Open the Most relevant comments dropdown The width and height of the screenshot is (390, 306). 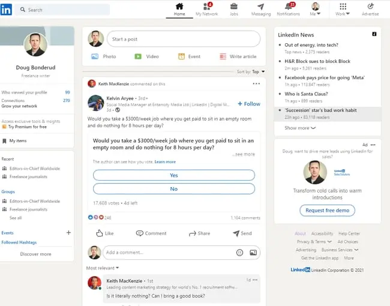[x=102, y=268]
